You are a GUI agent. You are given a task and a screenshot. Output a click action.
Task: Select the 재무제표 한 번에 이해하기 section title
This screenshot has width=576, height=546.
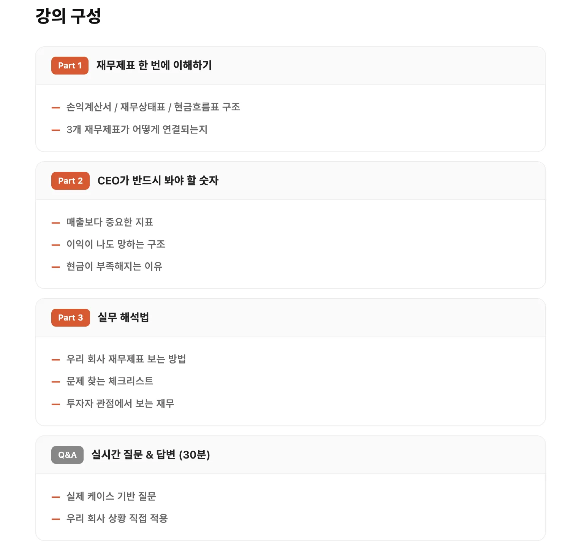tap(154, 65)
